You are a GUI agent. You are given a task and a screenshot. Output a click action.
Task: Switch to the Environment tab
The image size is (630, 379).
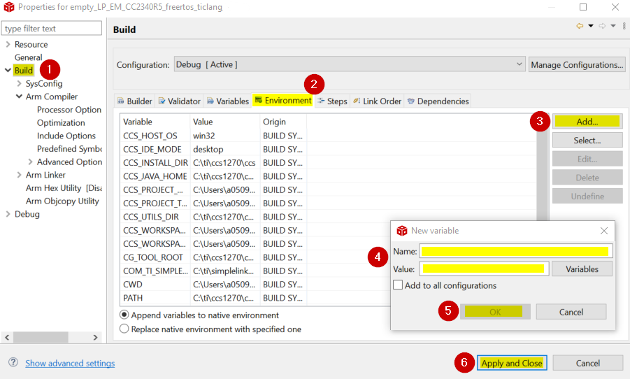coord(283,101)
